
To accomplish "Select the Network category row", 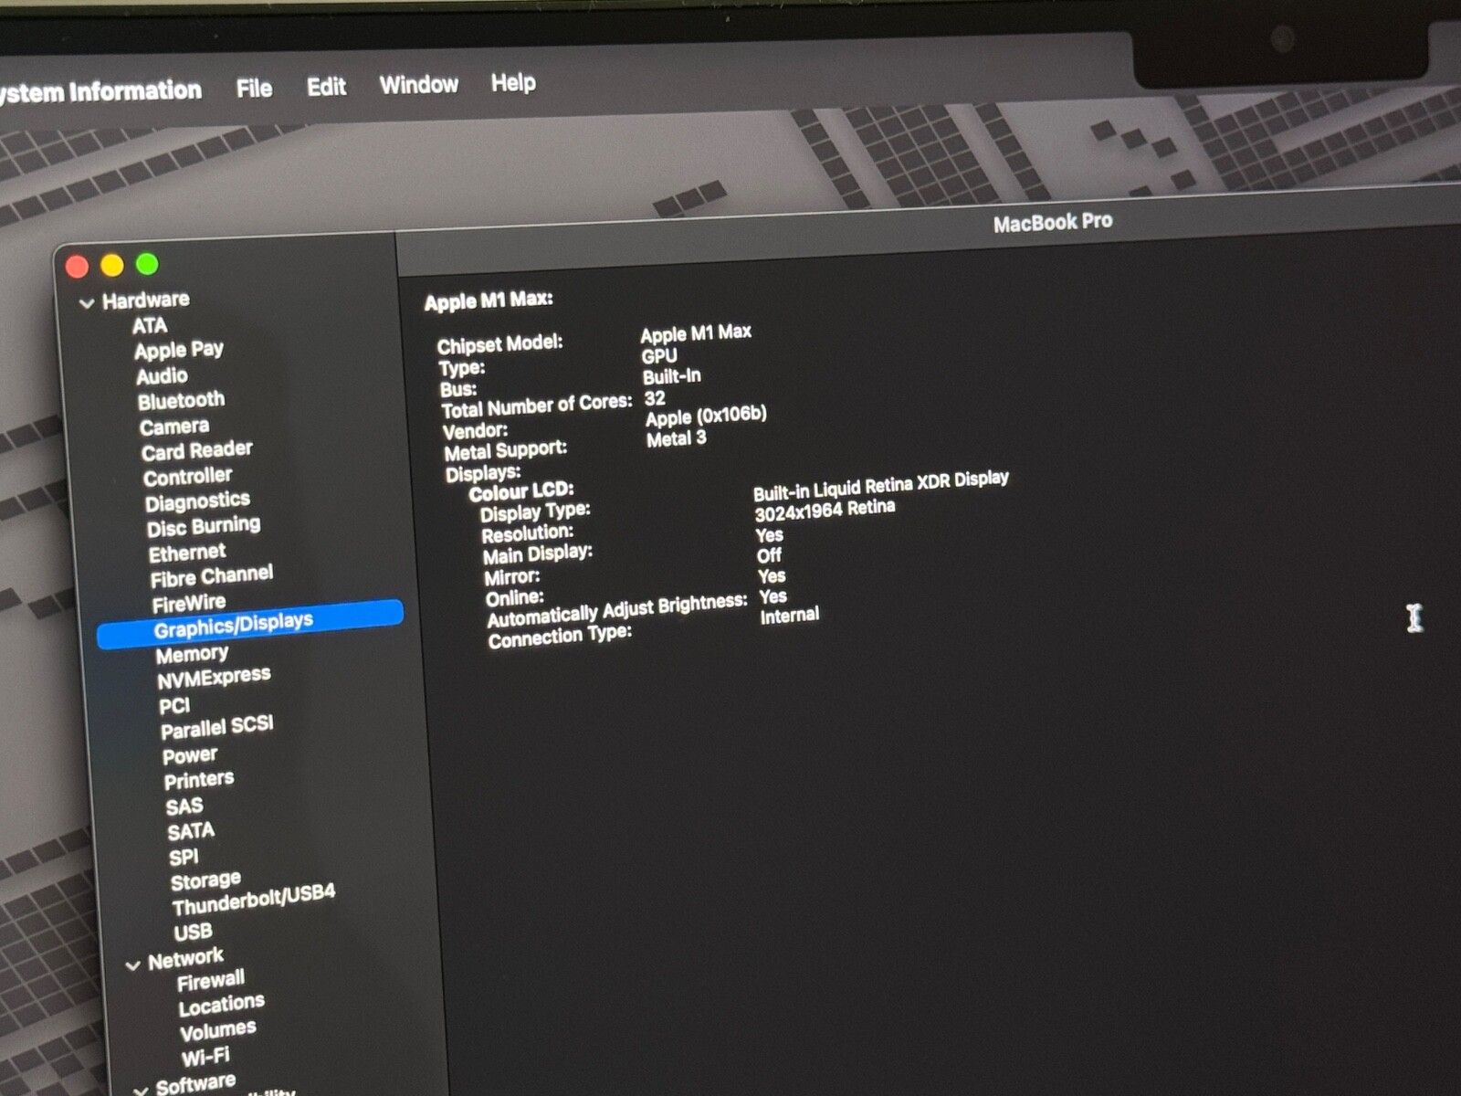I will click(x=185, y=959).
